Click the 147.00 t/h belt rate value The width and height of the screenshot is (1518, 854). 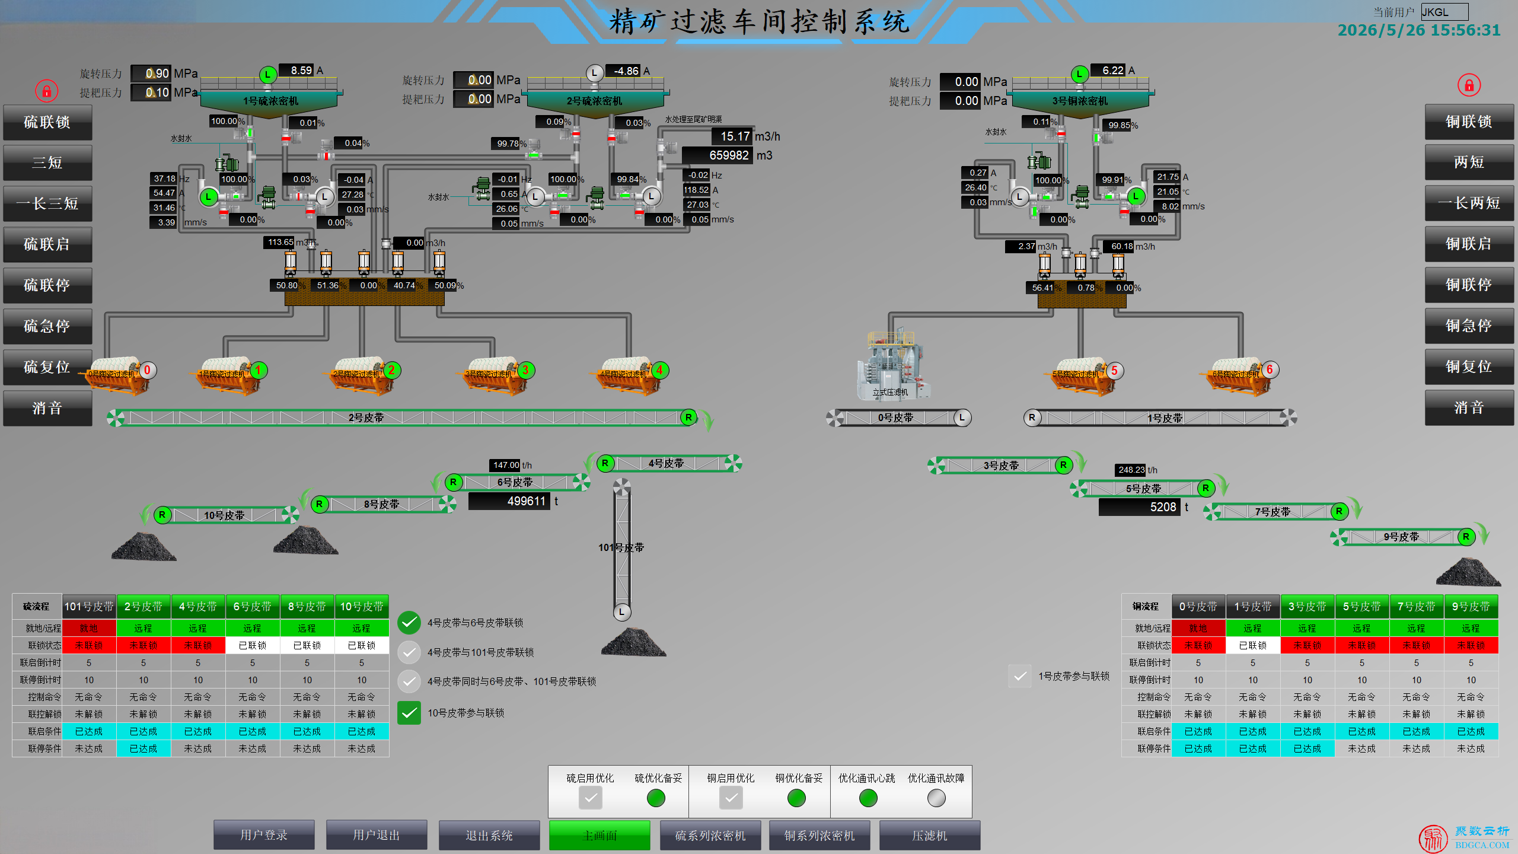pos(505,465)
